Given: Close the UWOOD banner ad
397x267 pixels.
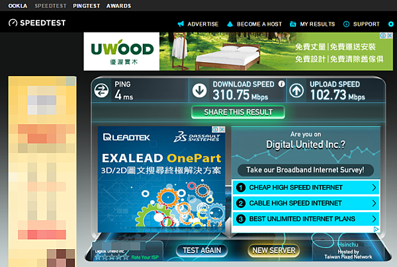Looking at the screenshot, I should tap(390, 36).
